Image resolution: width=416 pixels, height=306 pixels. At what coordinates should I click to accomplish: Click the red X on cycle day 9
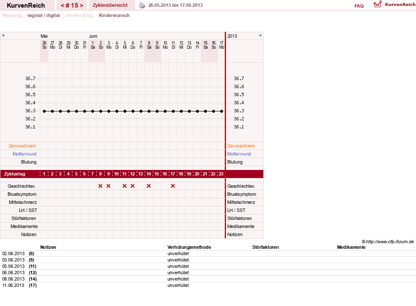(108, 186)
